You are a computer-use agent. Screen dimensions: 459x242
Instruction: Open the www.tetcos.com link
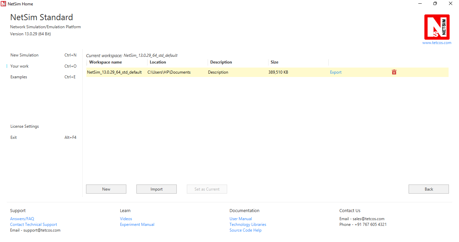coord(437,43)
